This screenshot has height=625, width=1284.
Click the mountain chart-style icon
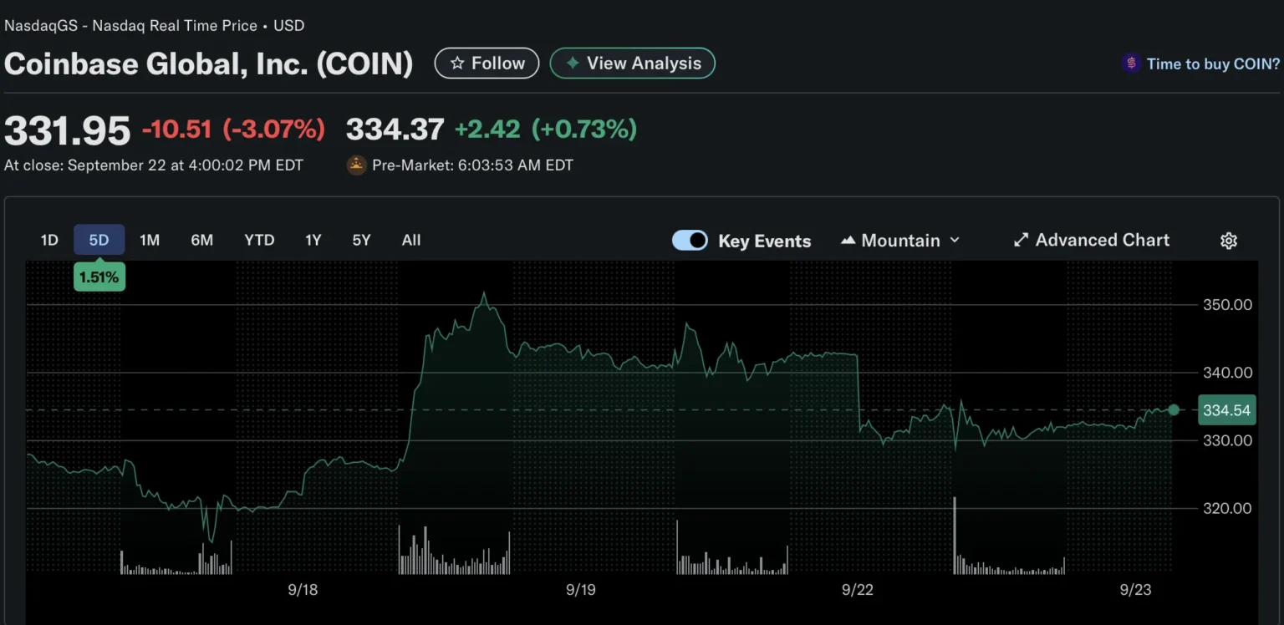[848, 240]
